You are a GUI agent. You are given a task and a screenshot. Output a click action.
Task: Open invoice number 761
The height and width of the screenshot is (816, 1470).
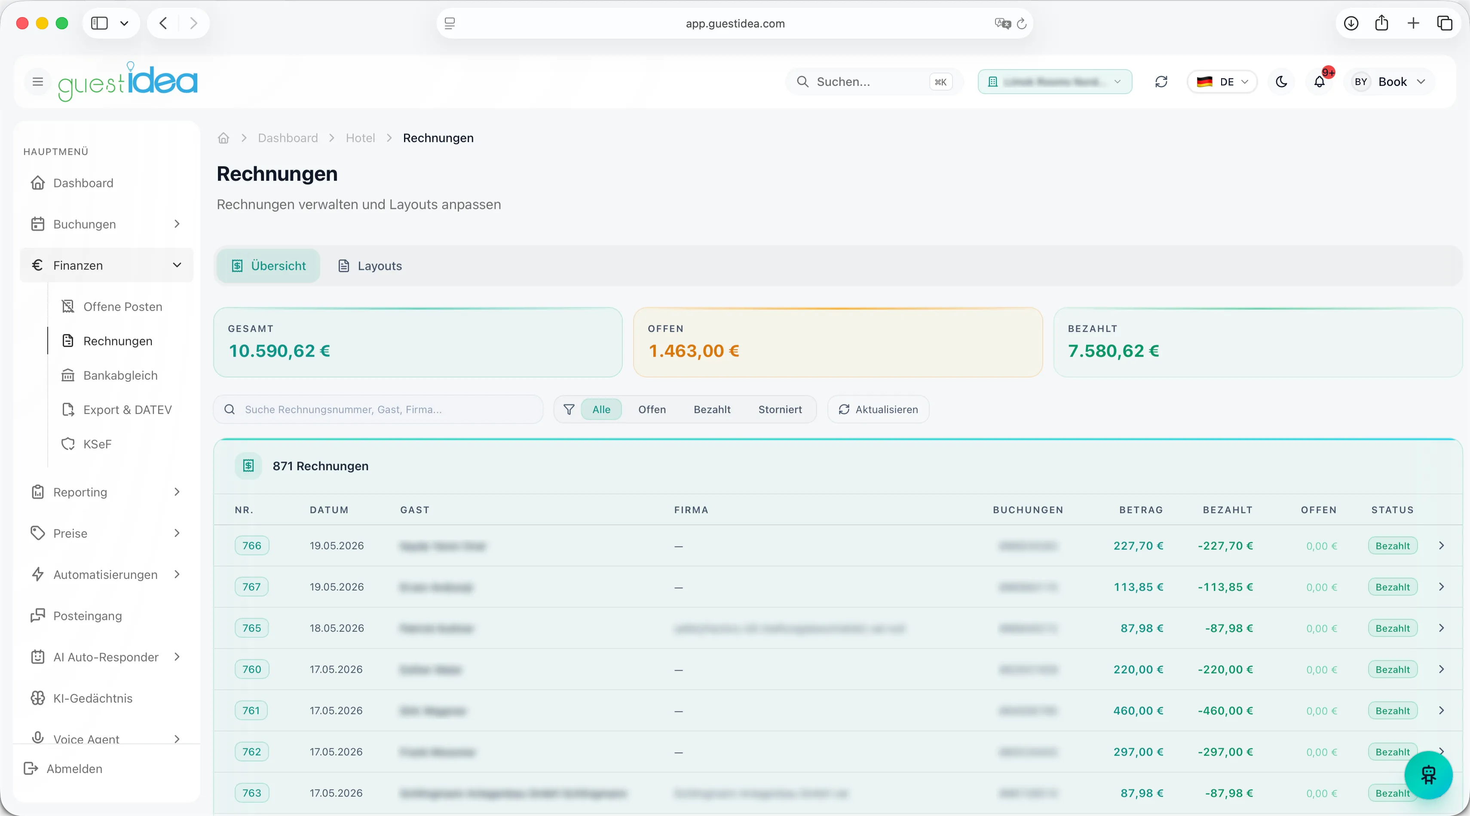click(x=251, y=710)
